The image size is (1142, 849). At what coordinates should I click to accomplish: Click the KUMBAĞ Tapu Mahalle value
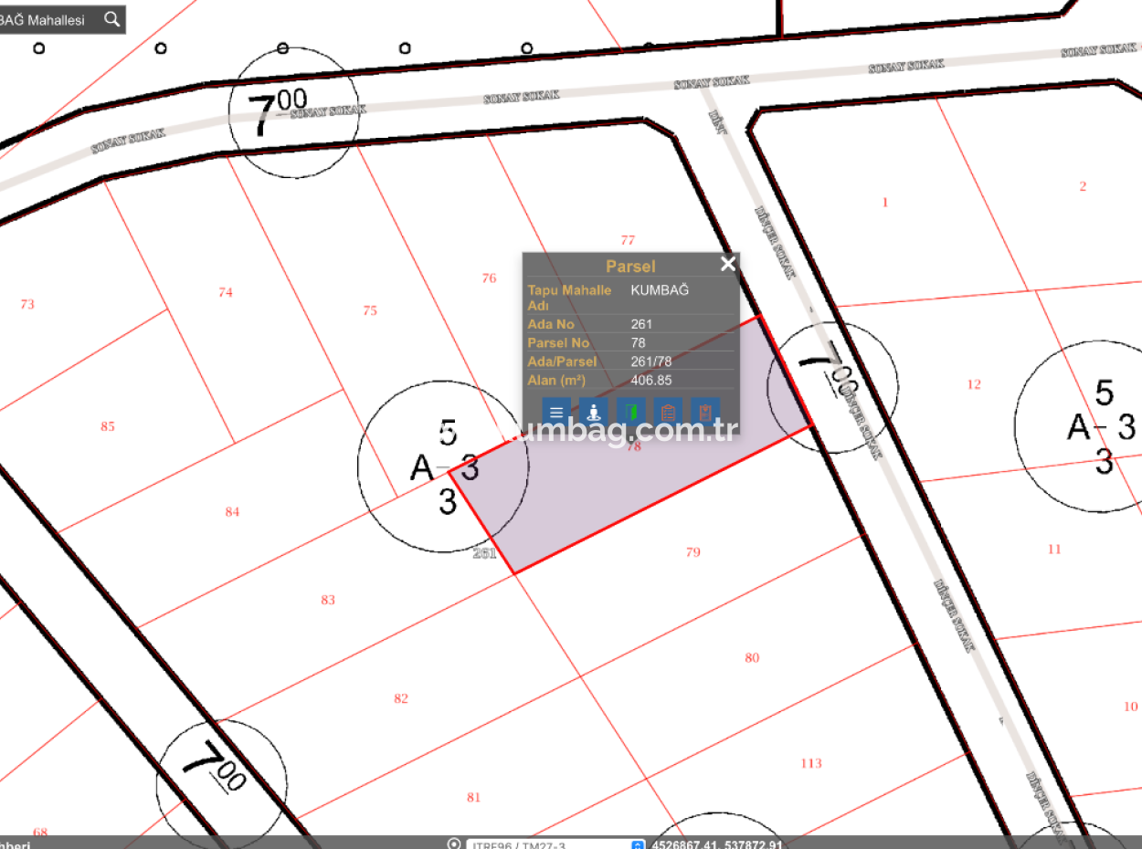[660, 289]
